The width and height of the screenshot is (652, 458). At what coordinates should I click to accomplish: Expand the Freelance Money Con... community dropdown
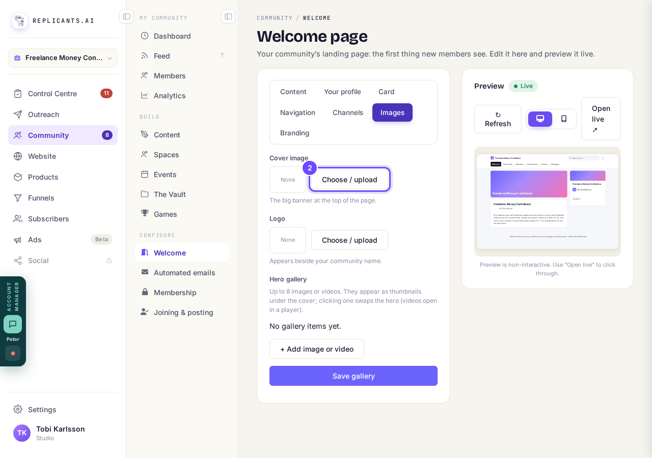tap(63, 58)
